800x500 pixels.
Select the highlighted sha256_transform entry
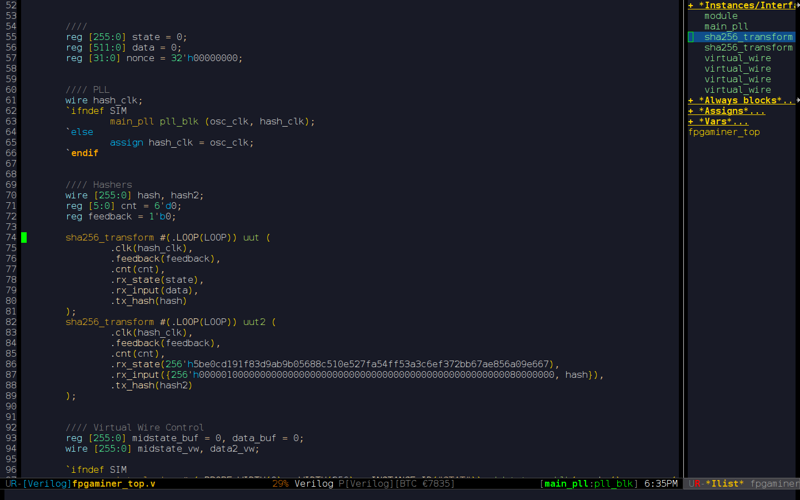coord(748,37)
